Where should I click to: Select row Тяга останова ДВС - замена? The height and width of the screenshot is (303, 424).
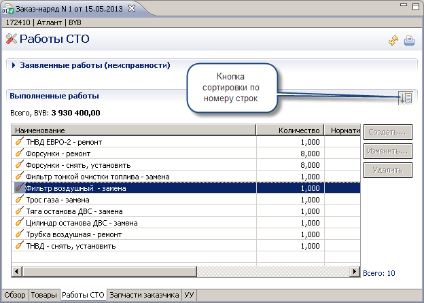tap(185, 211)
